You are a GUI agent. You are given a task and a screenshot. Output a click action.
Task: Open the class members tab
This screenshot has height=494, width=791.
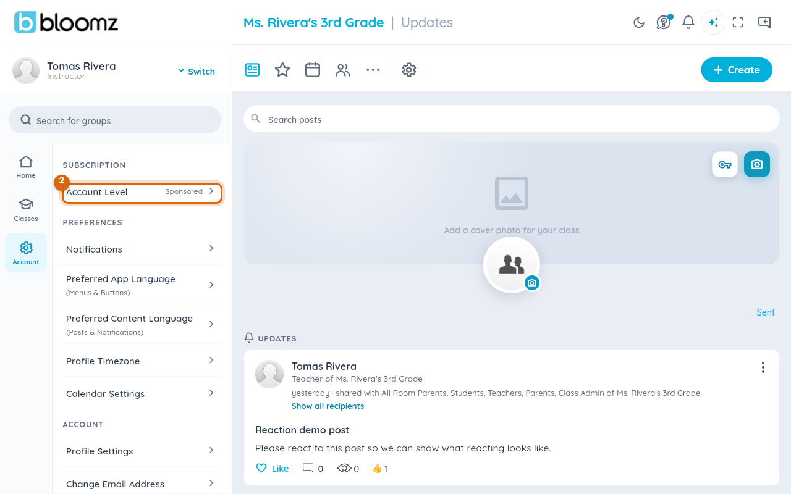click(343, 70)
